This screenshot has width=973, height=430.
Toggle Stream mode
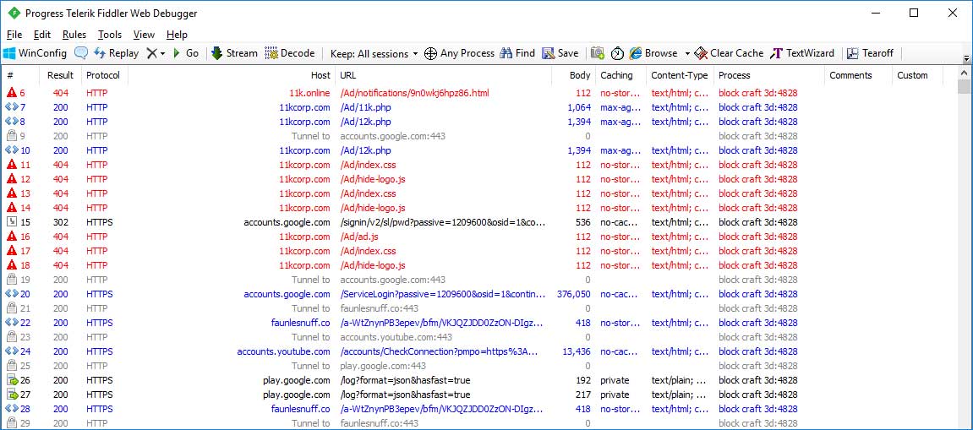234,53
